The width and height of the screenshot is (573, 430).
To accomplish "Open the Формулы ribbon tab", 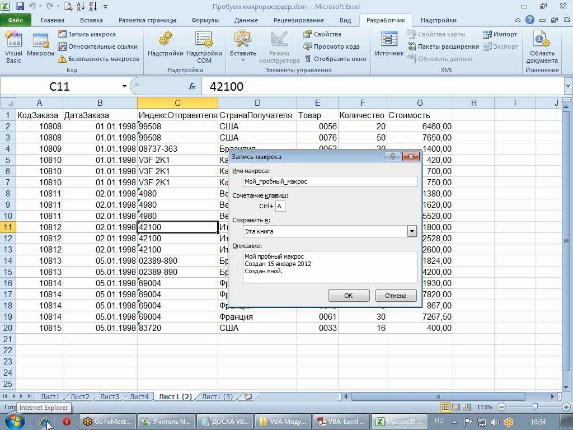I will tap(205, 20).
